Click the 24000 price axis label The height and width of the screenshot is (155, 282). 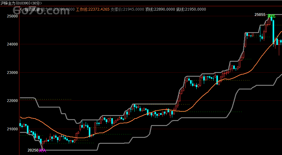pos(13,44)
